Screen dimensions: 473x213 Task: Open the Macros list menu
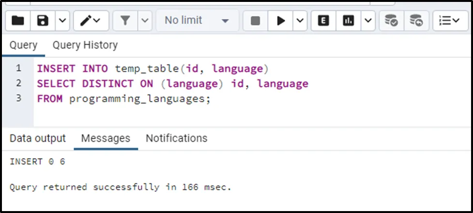(x=450, y=21)
